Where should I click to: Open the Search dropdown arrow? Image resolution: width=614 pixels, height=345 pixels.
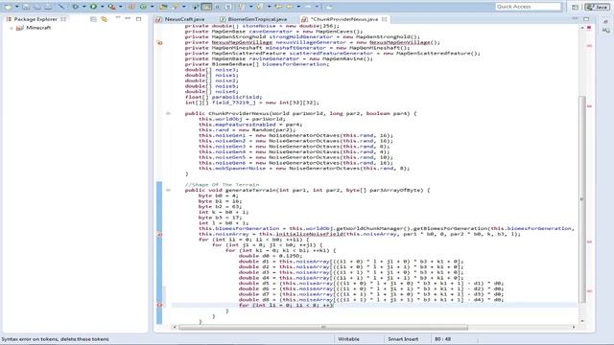point(184,7)
